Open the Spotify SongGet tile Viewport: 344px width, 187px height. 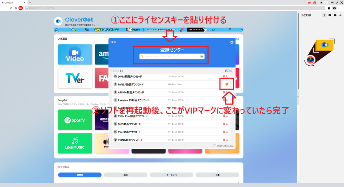pyautogui.click(x=75, y=120)
